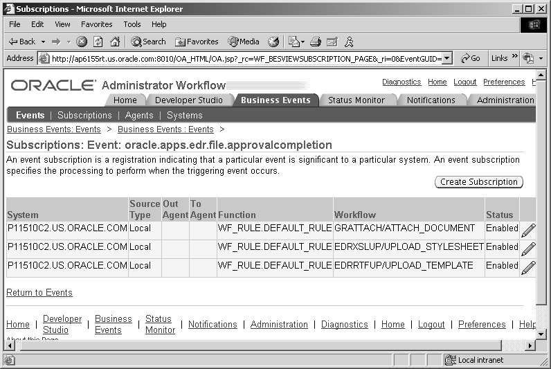Select the Events subtab
Screen dimensions: 551x369
30,115
